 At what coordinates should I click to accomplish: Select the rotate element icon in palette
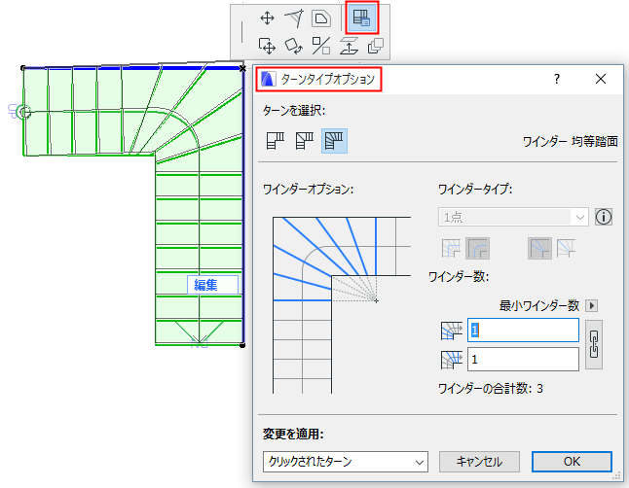click(x=294, y=46)
